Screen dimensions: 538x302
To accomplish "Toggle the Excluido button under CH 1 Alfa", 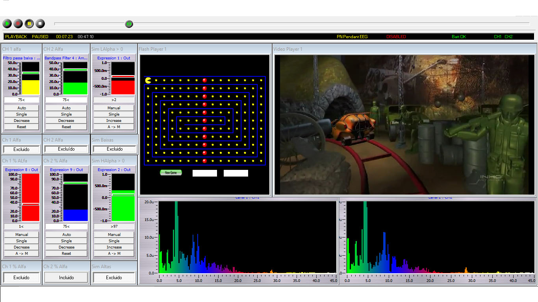I will 22,149.
